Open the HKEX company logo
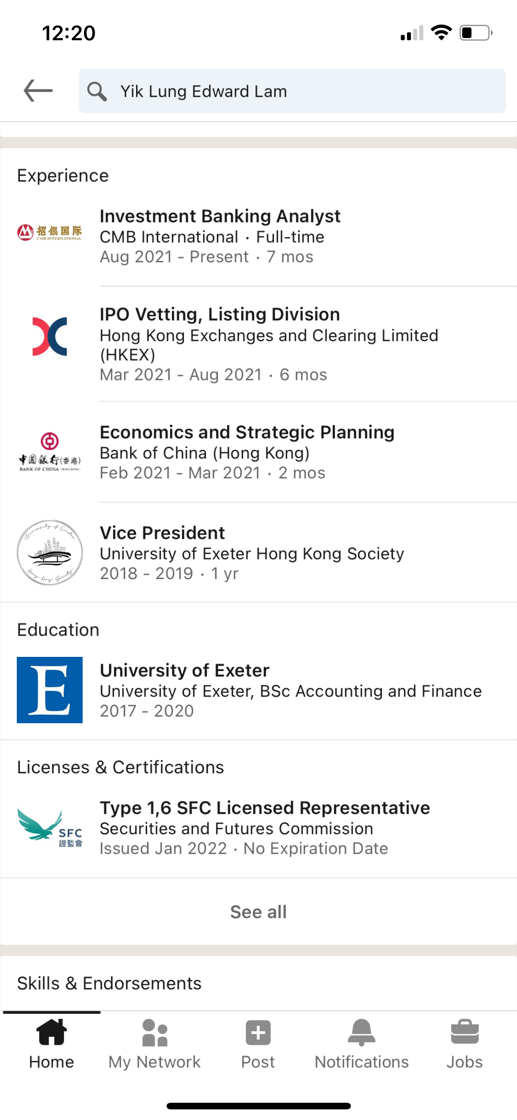This screenshot has height=1120, width=517. pyautogui.click(x=49, y=337)
